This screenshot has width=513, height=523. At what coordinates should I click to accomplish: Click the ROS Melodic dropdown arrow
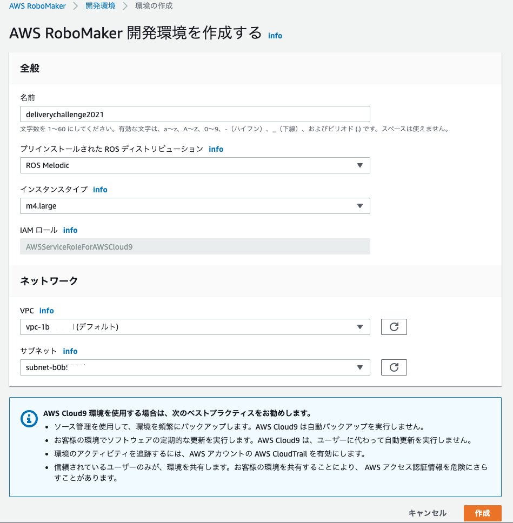[360, 165]
